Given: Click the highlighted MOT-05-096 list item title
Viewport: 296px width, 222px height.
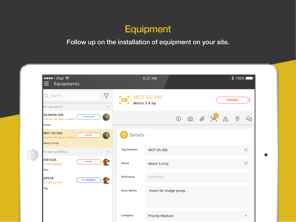Looking at the screenshot, I should pyautogui.click(x=53, y=133).
